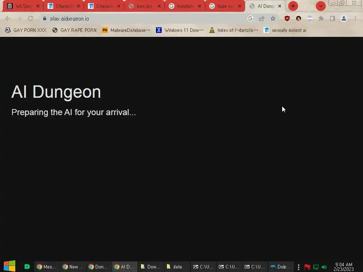Open the Chrome profile menu
Viewport: 363px width, 272px height.
point(344,18)
